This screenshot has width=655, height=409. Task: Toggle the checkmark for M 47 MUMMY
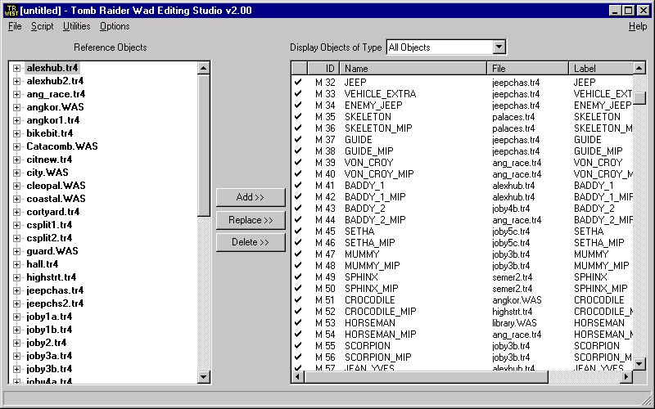(x=298, y=254)
